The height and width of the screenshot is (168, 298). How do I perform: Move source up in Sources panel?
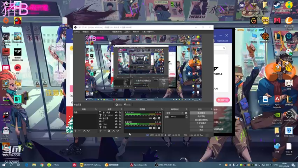click(114, 131)
